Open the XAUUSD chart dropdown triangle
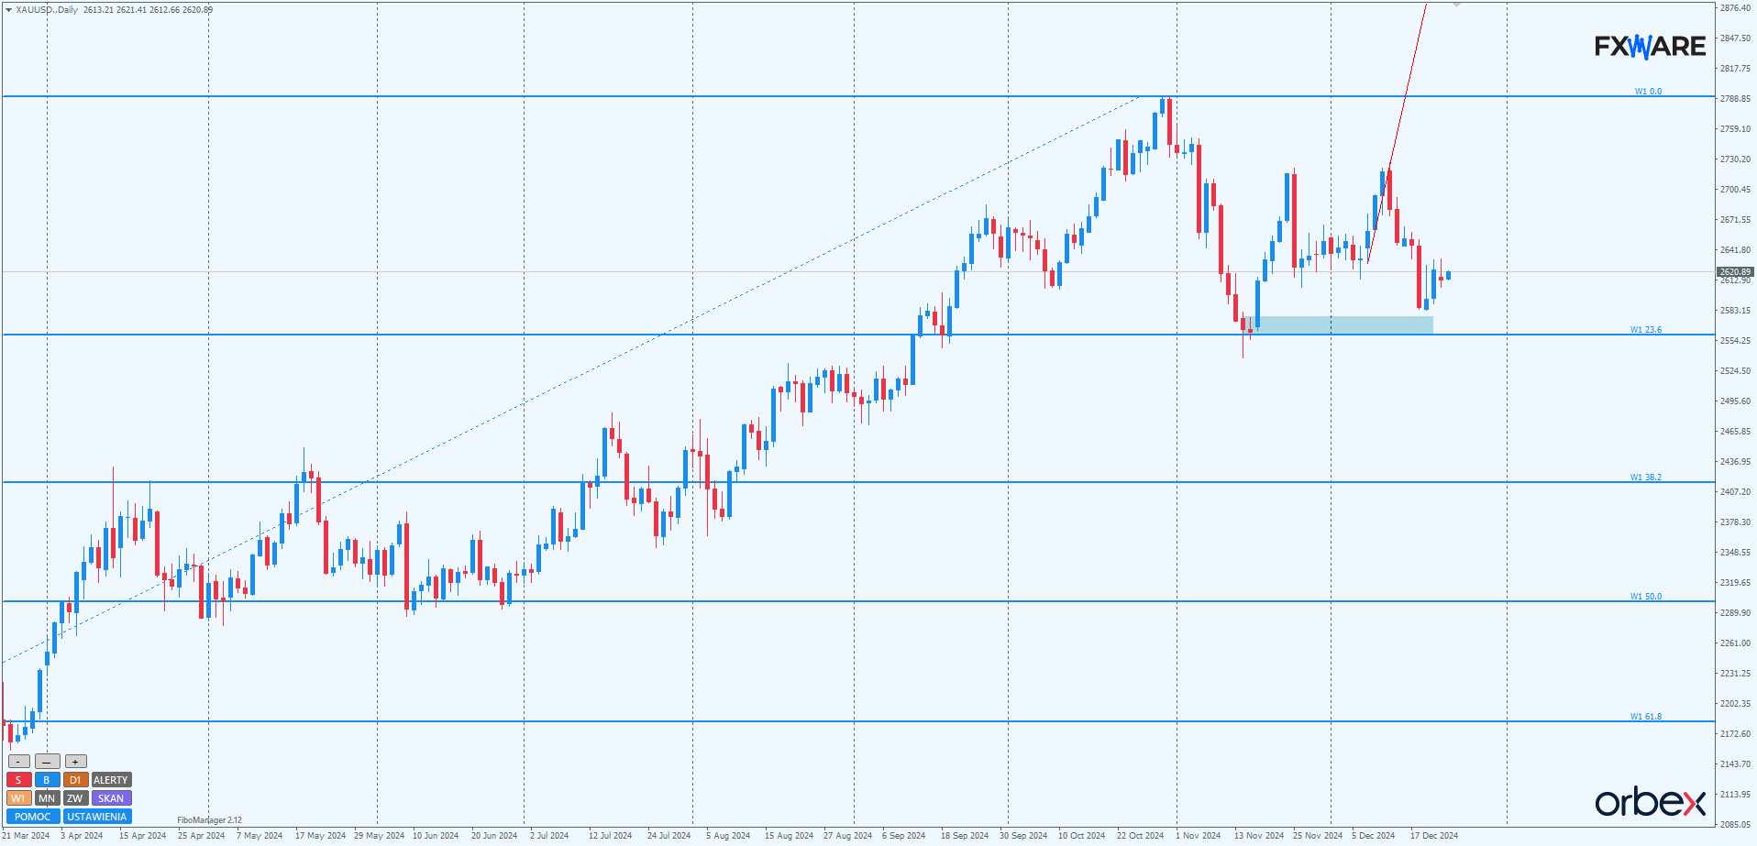Screen dimensions: 1757x846 coord(8,10)
